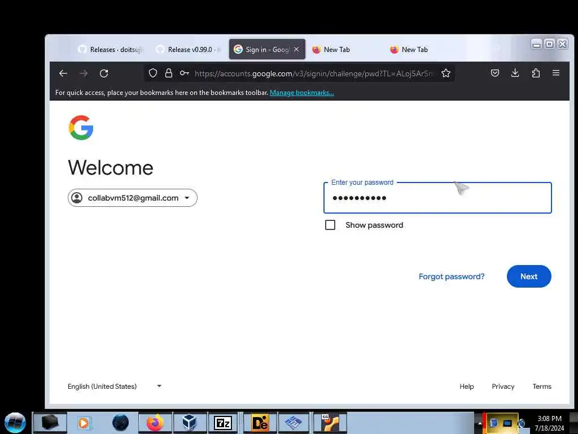
Task: Open the De taskbar application
Action: point(260,423)
